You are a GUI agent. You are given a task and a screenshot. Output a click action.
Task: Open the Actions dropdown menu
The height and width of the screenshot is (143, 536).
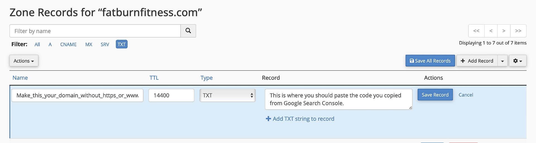(24, 61)
